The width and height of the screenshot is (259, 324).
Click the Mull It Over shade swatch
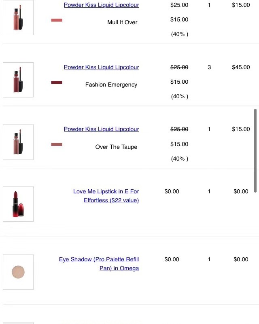tap(57, 20)
